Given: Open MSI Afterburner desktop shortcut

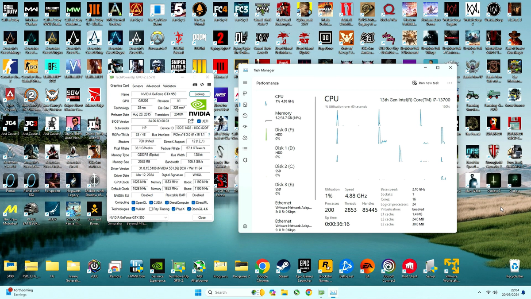Looking at the screenshot, I should pyautogui.click(x=199, y=270).
